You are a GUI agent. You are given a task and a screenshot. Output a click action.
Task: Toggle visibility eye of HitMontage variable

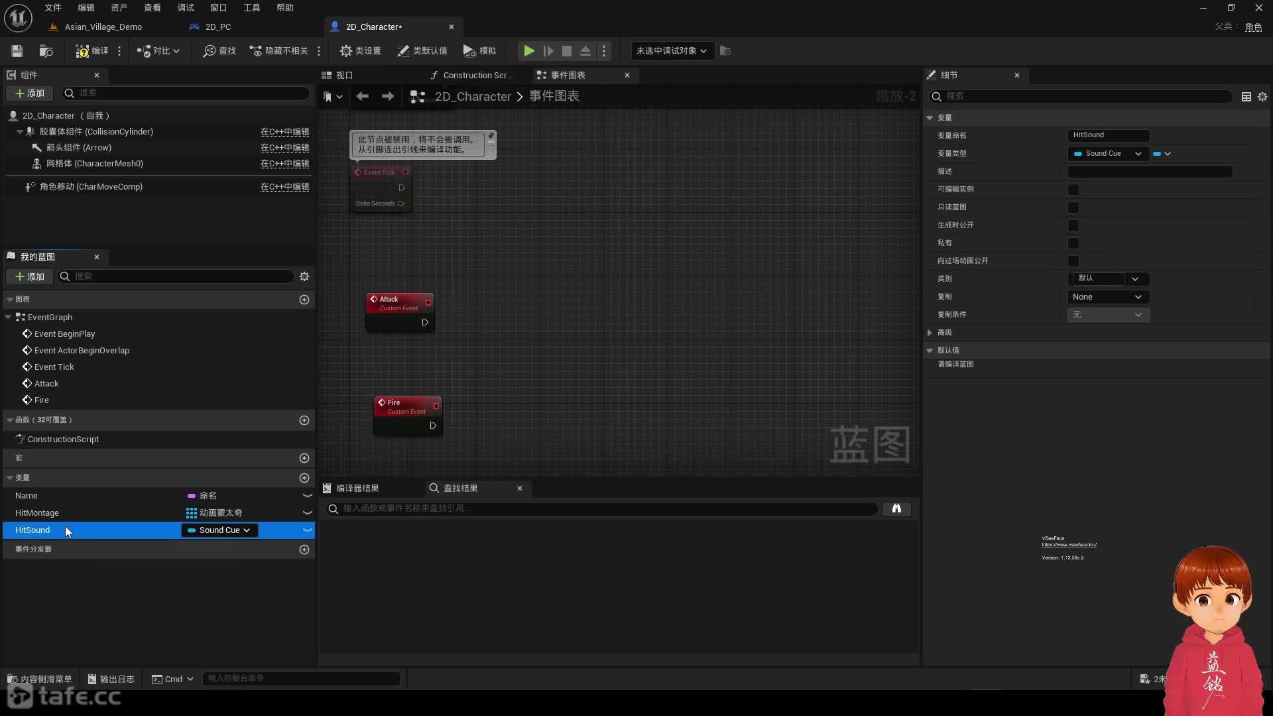[307, 513]
